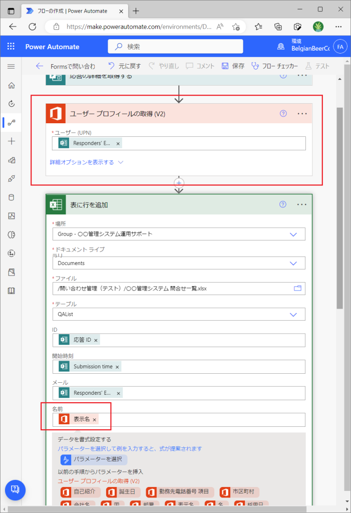Screen dimensions: 351x513
Task: Click the 検索 search box
Action: [175, 47]
